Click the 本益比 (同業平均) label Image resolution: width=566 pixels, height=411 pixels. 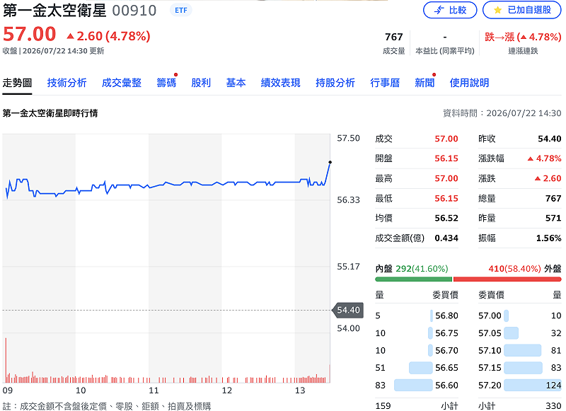(x=445, y=51)
